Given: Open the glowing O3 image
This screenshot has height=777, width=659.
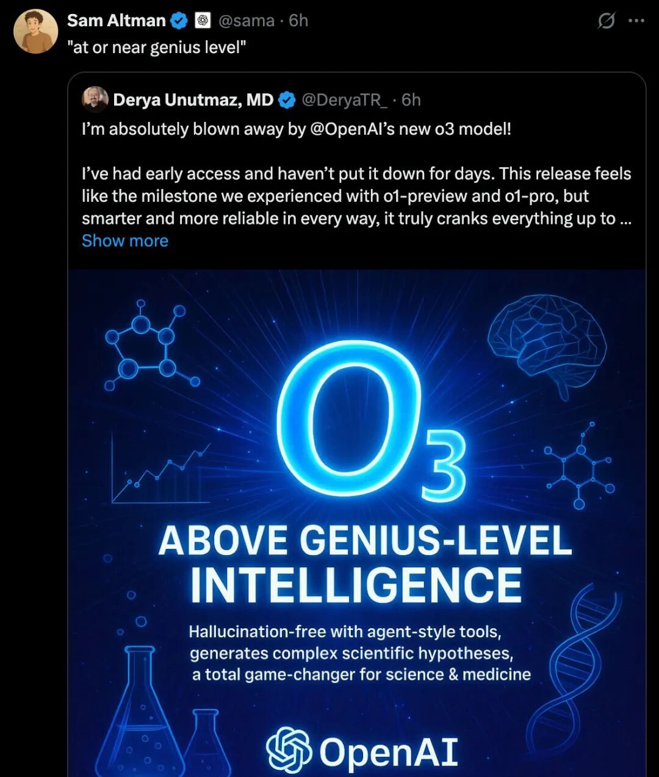Looking at the screenshot, I should (356, 523).
